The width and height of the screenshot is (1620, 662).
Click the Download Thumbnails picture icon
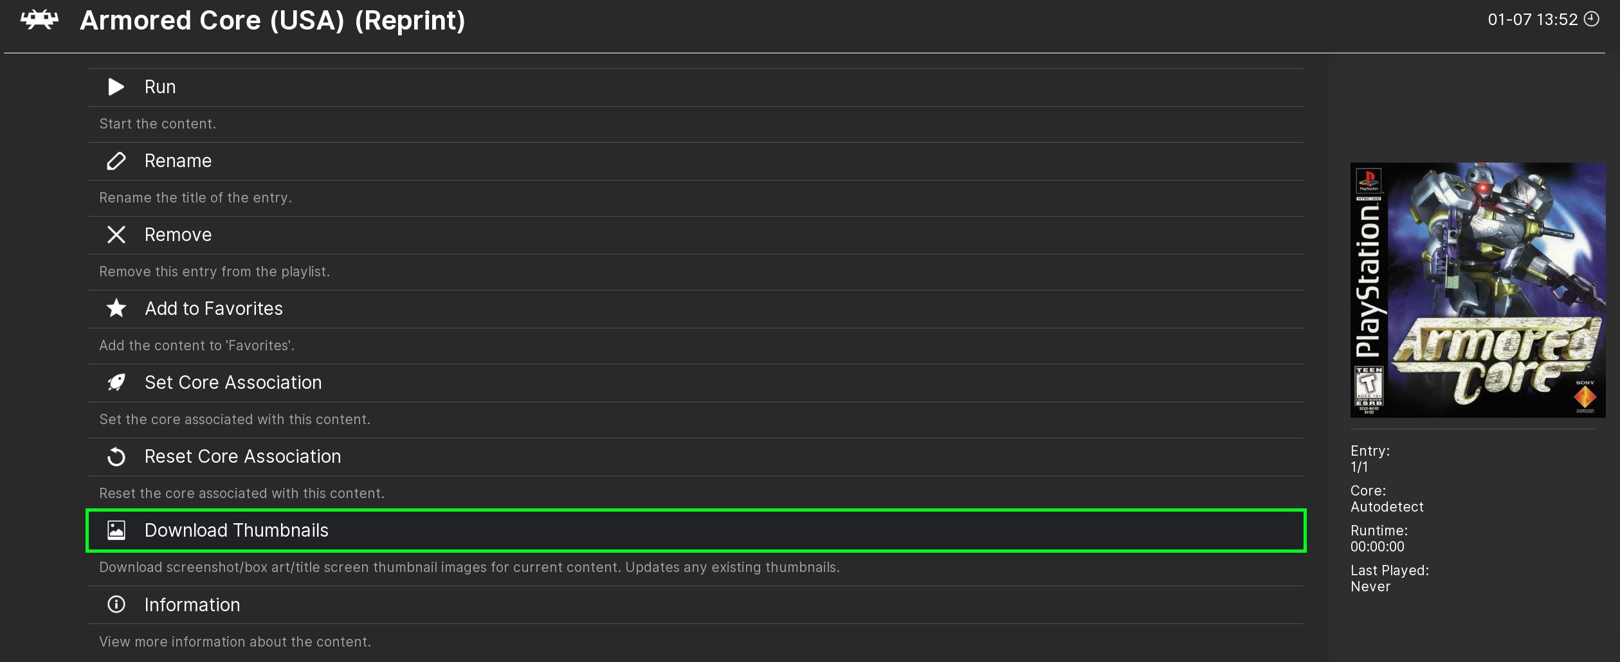click(x=116, y=530)
